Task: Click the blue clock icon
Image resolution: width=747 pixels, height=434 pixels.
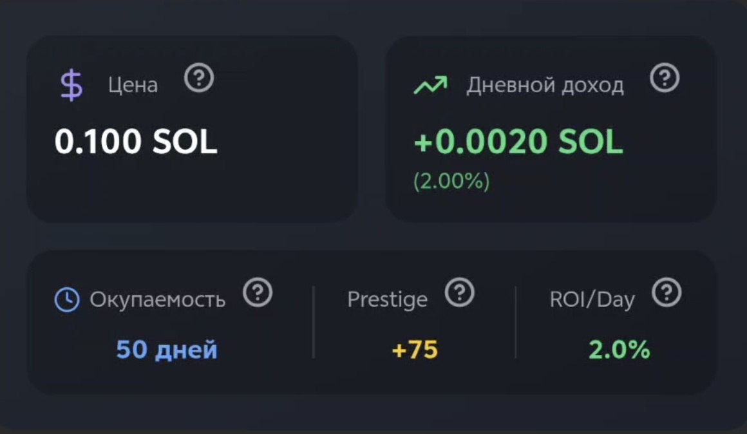Action: tap(67, 299)
